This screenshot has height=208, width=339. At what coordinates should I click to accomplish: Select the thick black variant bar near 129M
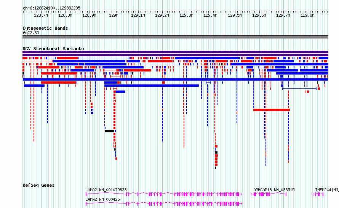pos(109,131)
